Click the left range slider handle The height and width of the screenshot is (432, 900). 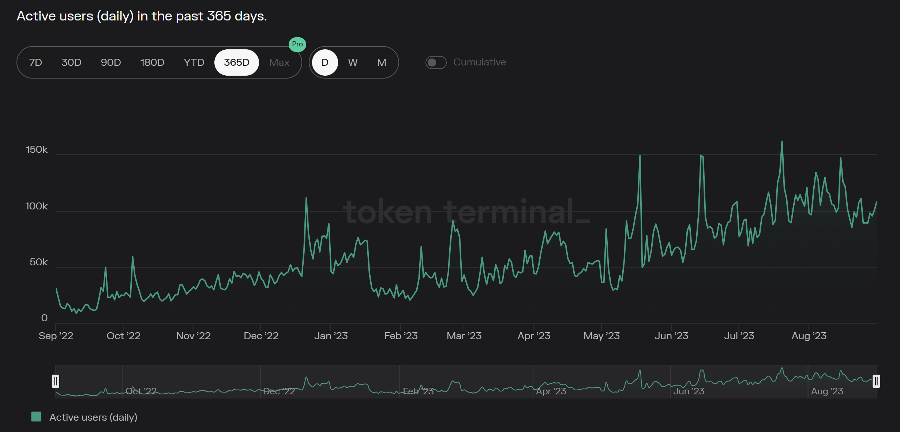tap(56, 381)
